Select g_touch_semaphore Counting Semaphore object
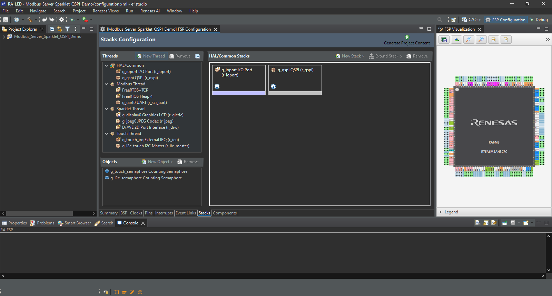The height and width of the screenshot is (296, 552). [x=149, y=171]
